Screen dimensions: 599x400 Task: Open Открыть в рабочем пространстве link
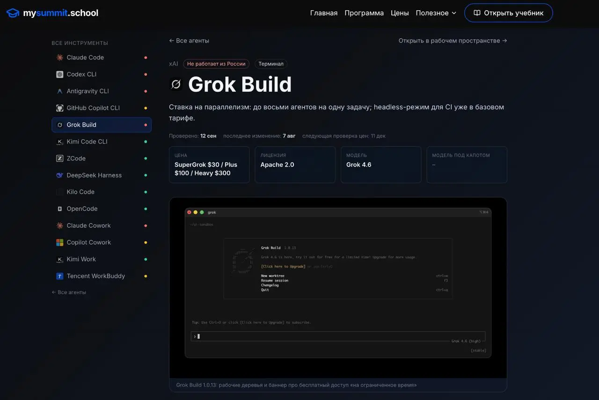point(453,41)
